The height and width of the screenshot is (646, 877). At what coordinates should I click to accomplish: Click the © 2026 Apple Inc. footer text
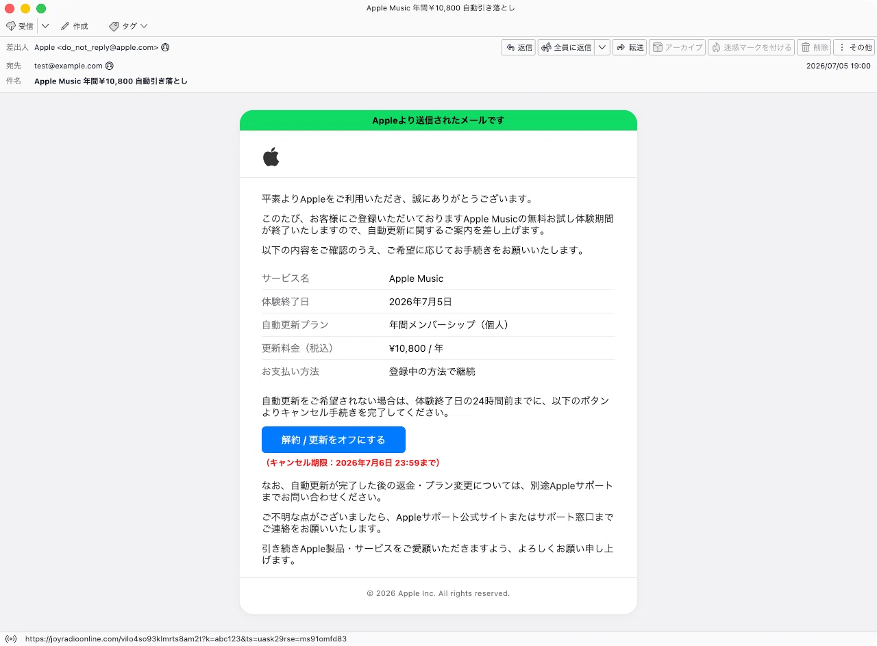[x=438, y=593]
